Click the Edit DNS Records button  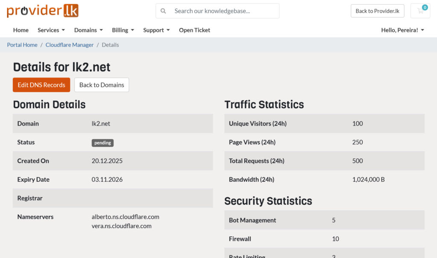(41, 85)
